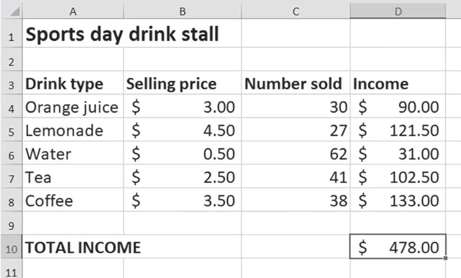Select column B header
The height and width of the screenshot is (278, 461).
click(182, 12)
